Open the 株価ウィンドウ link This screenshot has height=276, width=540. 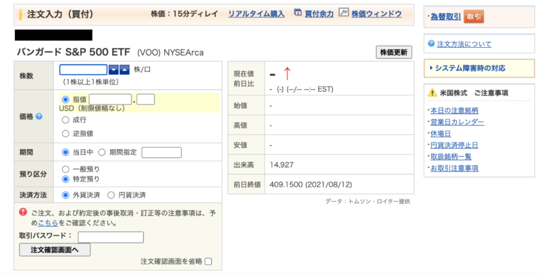[377, 14]
